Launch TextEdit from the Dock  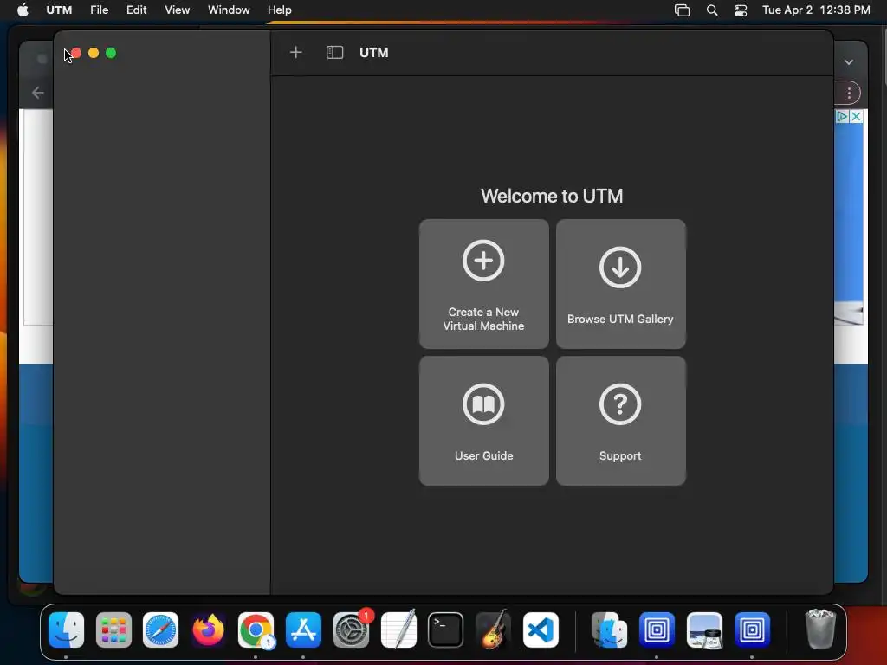click(398, 630)
